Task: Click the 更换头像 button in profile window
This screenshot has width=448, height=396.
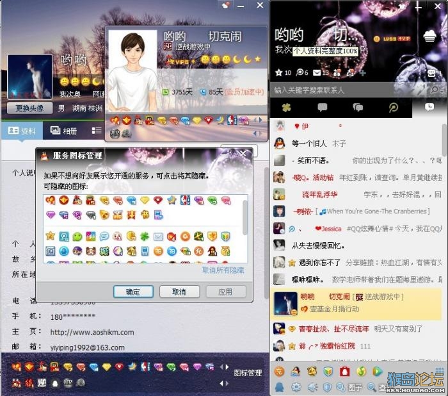Action: coord(29,108)
